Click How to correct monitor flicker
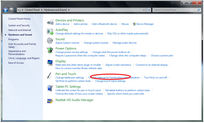This screenshot has width=204, height=123. click(x=79, y=68)
